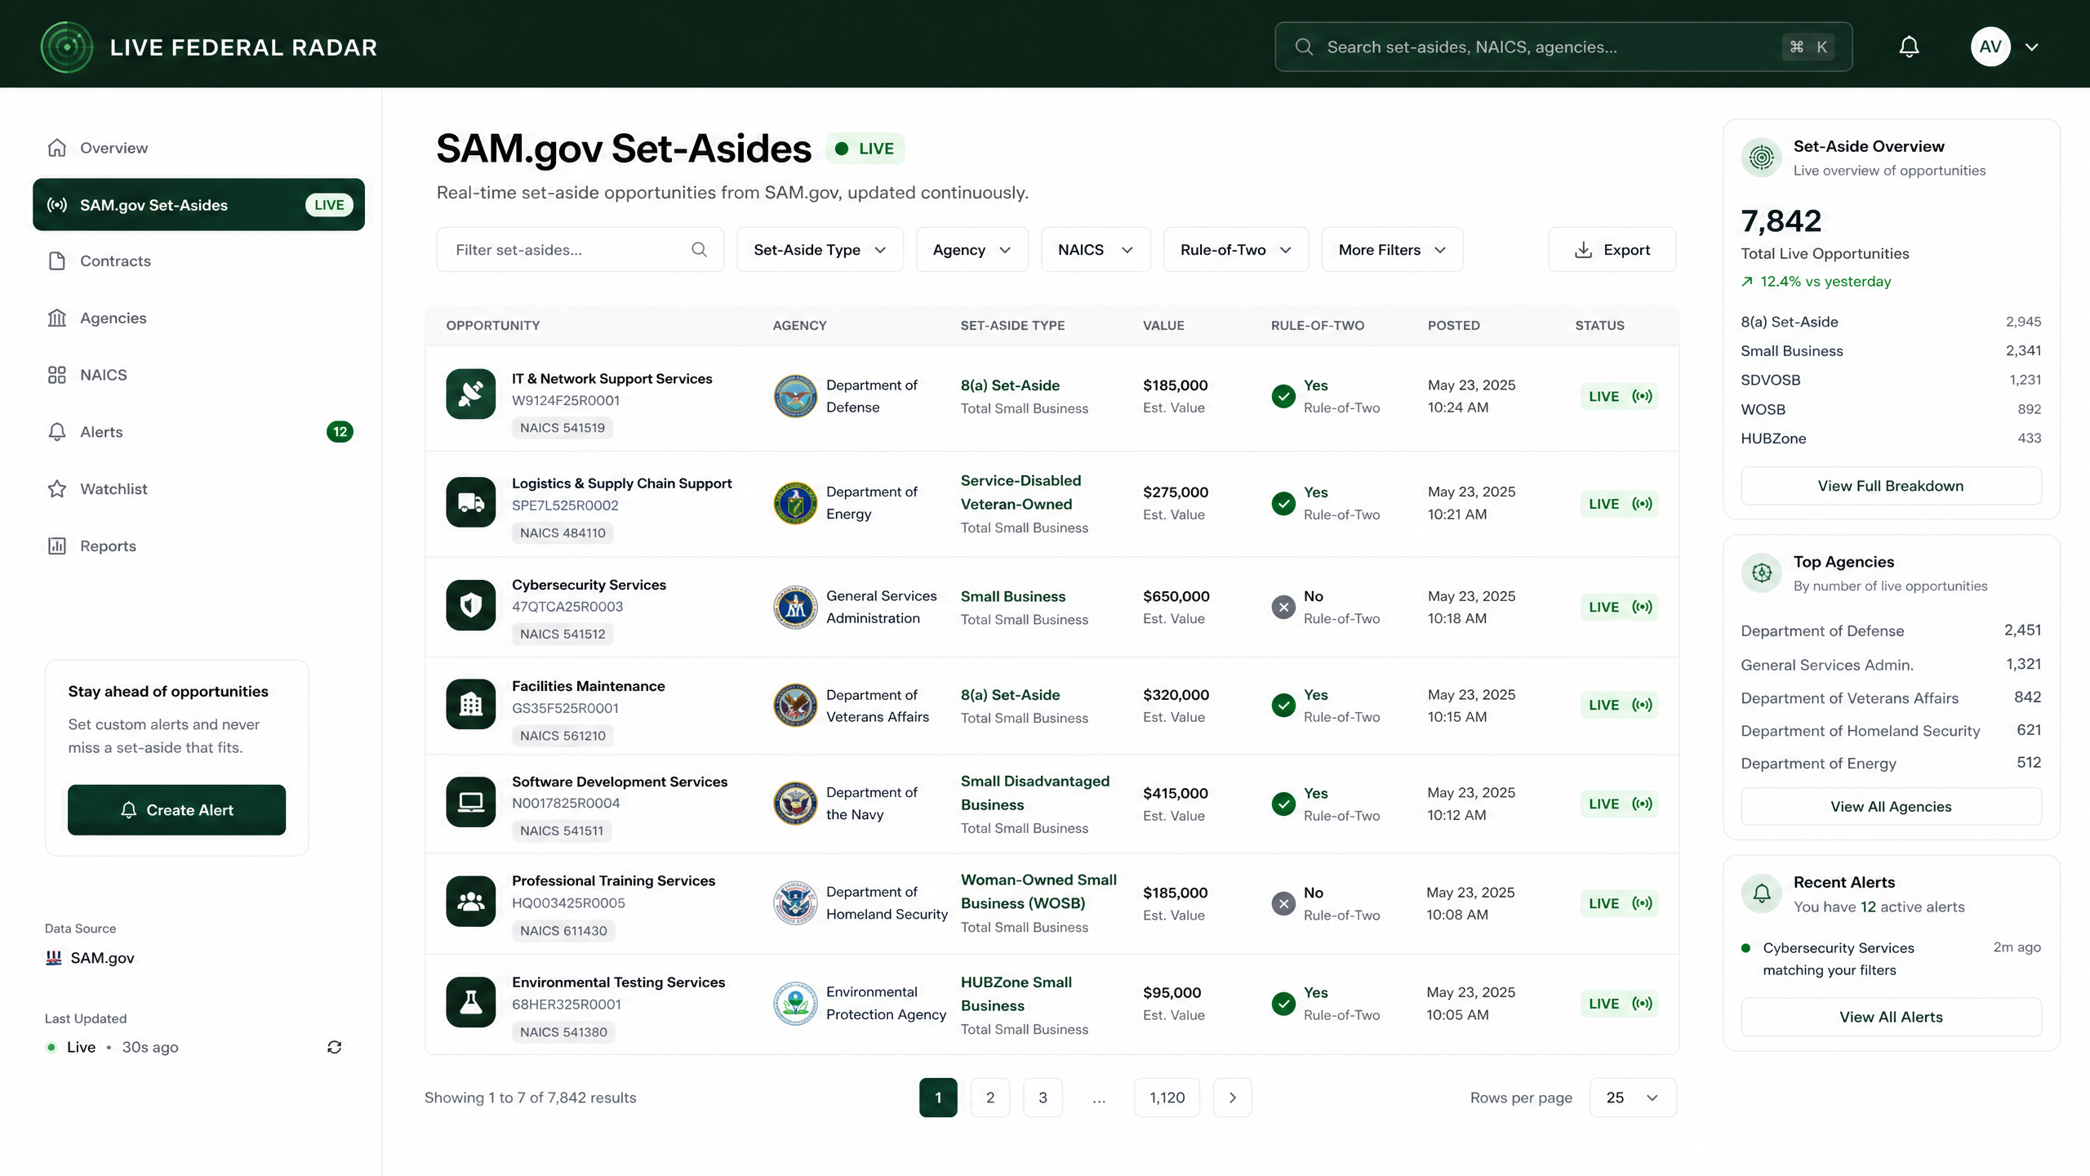
Task: Click the IT & Network Support satellite icon
Action: tap(470, 394)
